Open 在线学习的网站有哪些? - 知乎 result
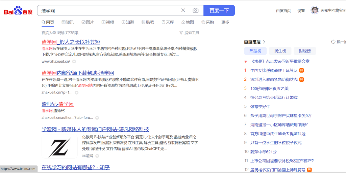 pyautogui.click(x=76, y=167)
